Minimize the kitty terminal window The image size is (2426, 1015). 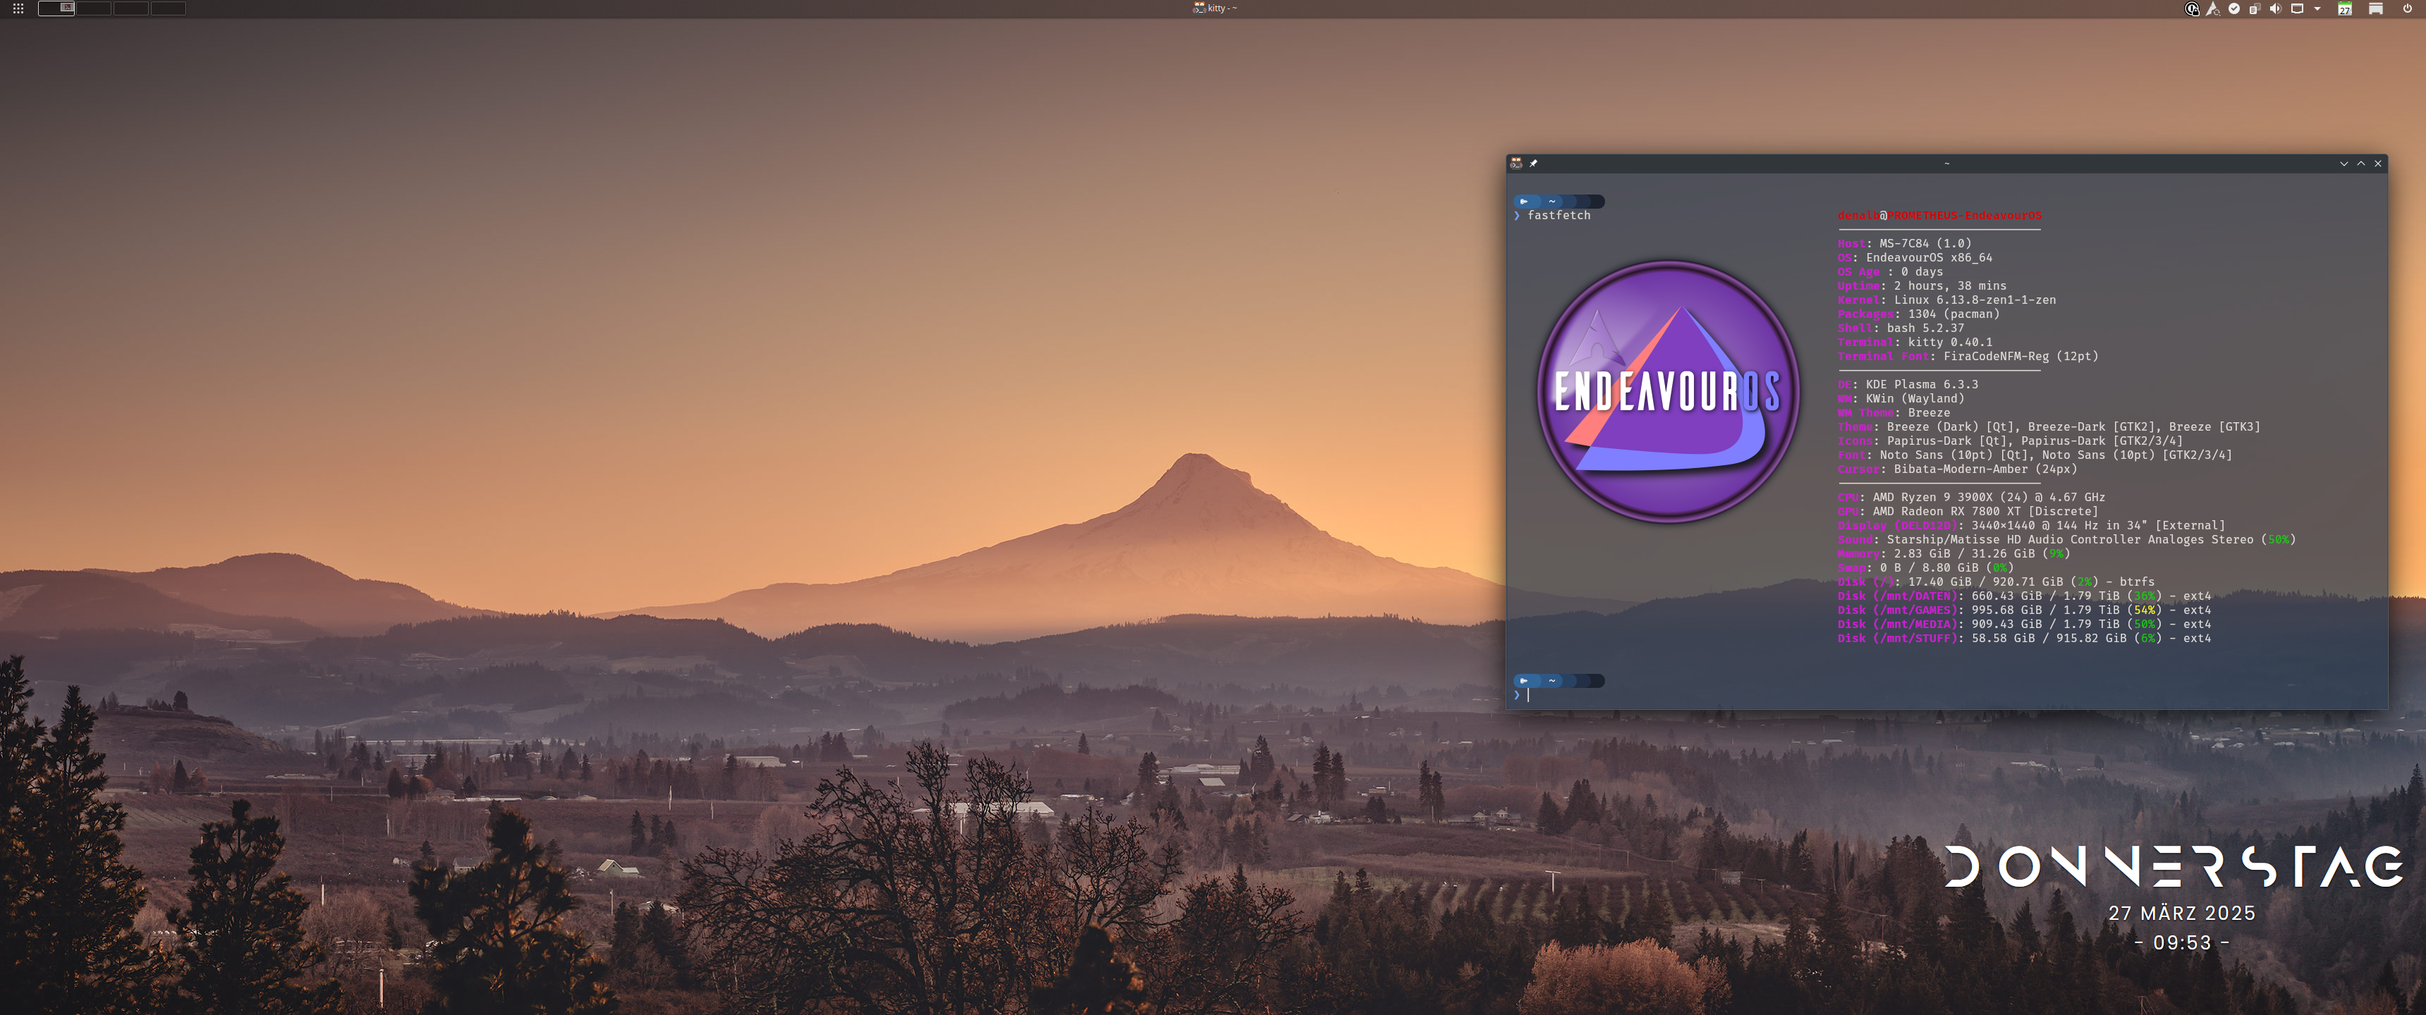click(2344, 164)
